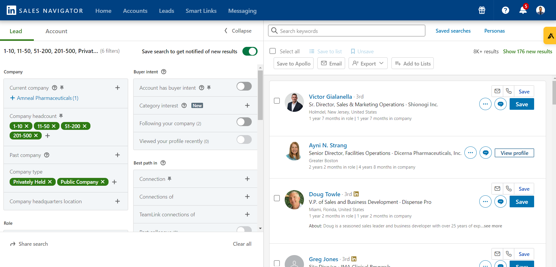Remove the Public Company chip

(103, 182)
